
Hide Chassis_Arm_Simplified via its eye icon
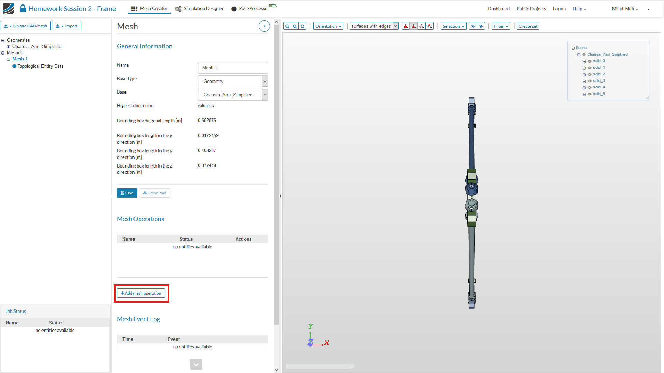pyautogui.click(x=584, y=55)
